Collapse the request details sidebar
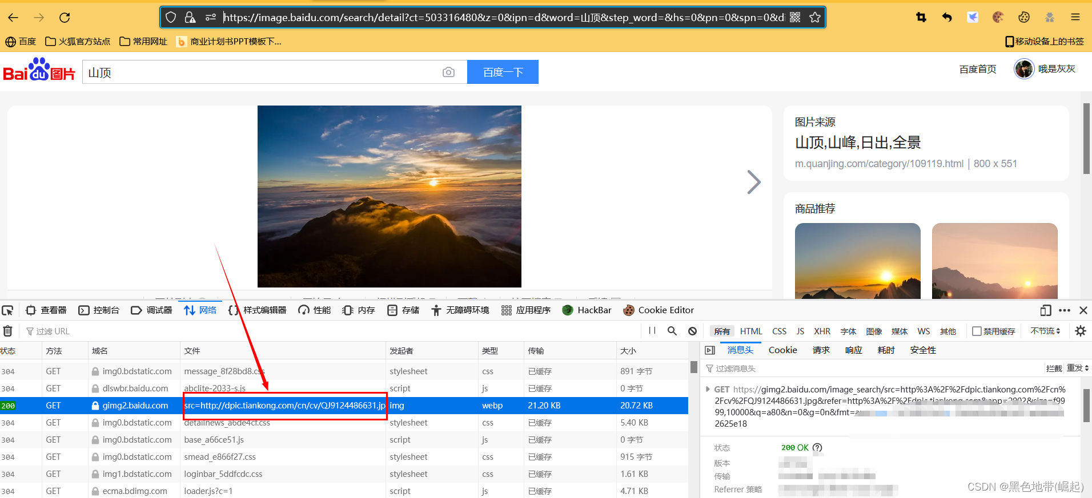This screenshot has height=498, width=1092. [x=710, y=350]
